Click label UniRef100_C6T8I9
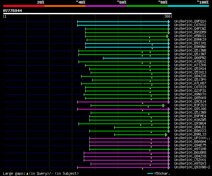The height and width of the screenshot is (176, 212). (190, 87)
